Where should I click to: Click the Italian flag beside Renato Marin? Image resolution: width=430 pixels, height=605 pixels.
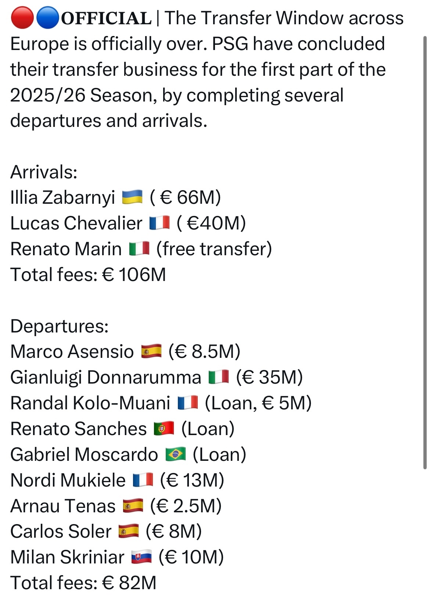click(139, 249)
